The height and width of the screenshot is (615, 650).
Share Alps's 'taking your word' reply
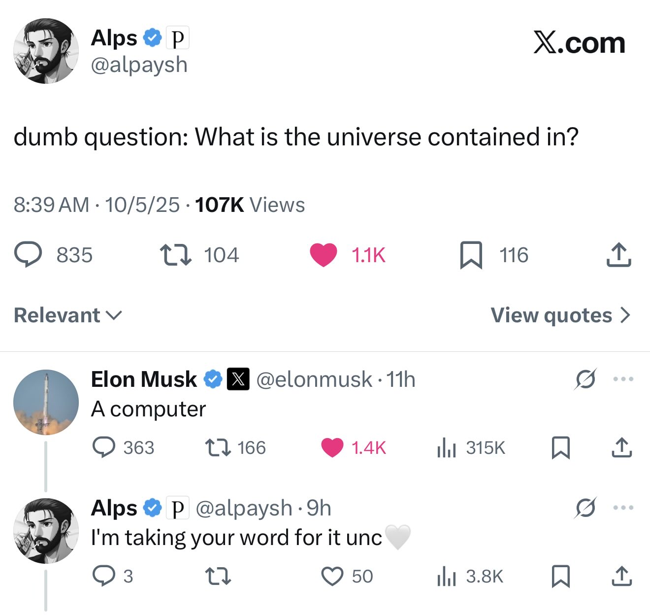pyautogui.click(x=621, y=576)
